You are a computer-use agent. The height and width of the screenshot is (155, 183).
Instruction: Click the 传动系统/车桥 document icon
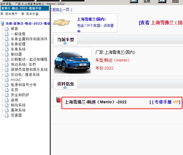7,64
